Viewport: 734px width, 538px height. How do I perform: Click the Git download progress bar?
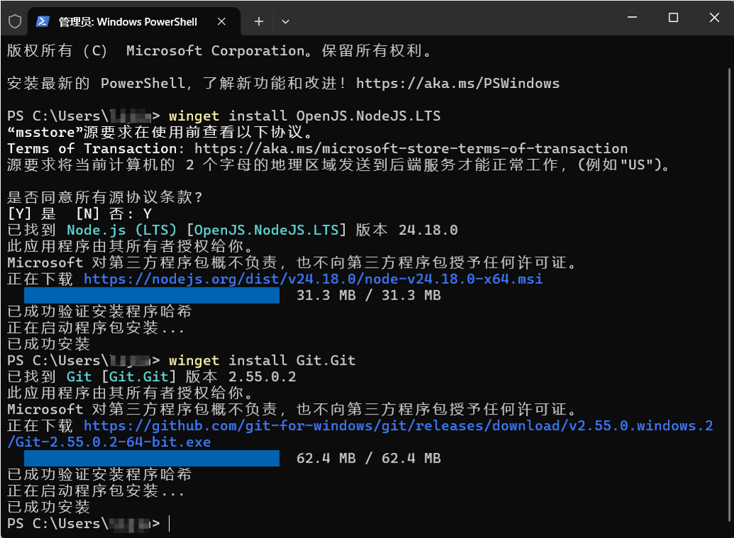click(x=152, y=459)
